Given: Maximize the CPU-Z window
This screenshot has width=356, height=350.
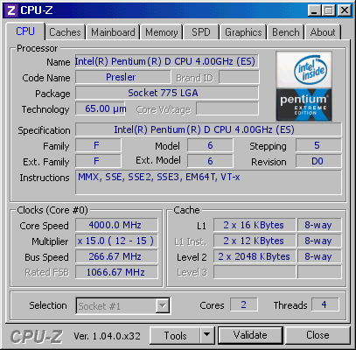Looking at the screenshot, I should tap(329, 10).
